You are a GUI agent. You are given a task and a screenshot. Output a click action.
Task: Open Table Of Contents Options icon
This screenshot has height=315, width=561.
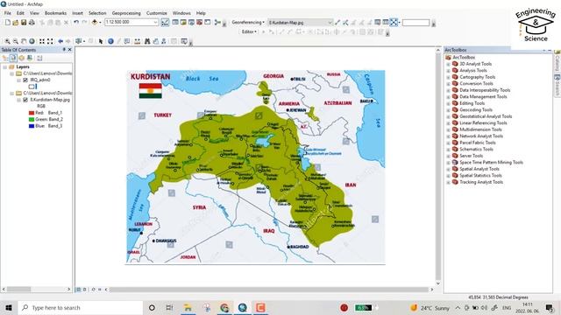click(39, 58)
